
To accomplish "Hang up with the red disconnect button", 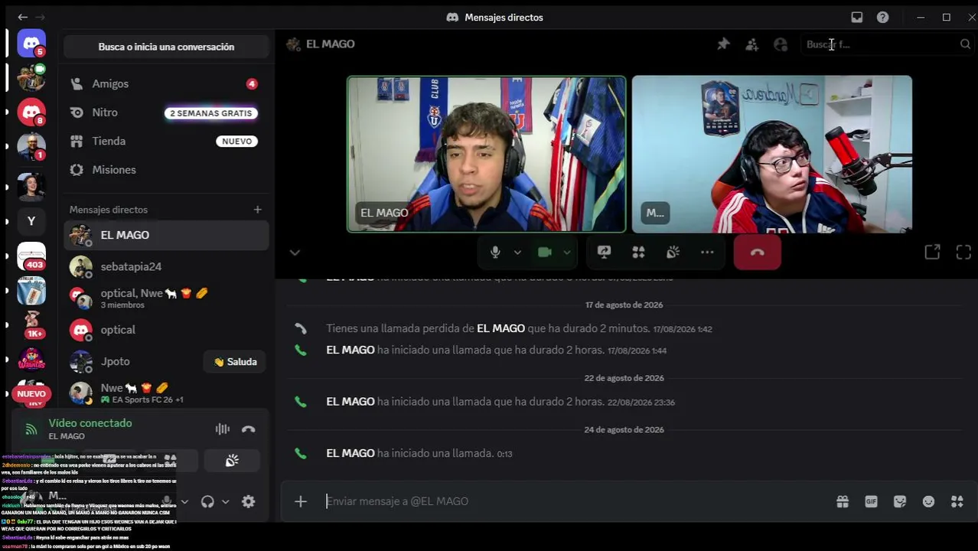I will (757, 253).
